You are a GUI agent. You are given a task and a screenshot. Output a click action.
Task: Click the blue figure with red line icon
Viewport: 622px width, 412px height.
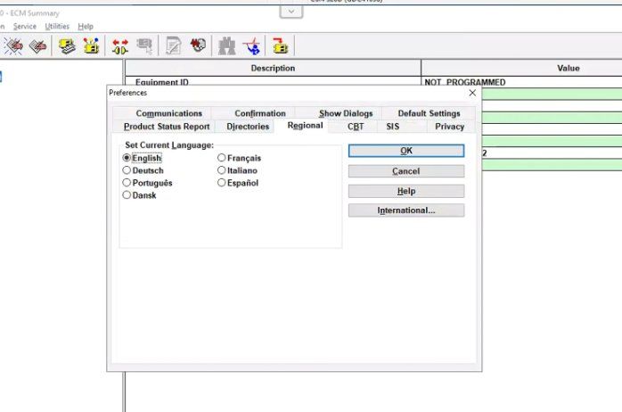[x=253, y=46]
